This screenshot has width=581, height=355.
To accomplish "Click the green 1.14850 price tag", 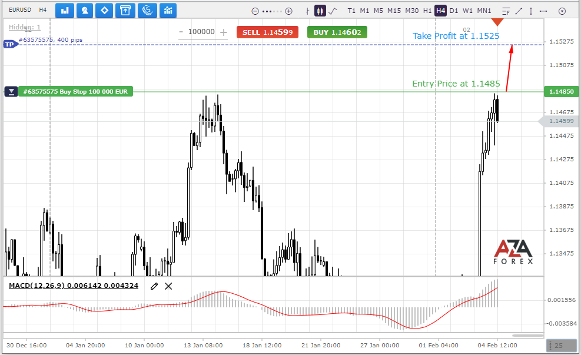I will point(561,91).
